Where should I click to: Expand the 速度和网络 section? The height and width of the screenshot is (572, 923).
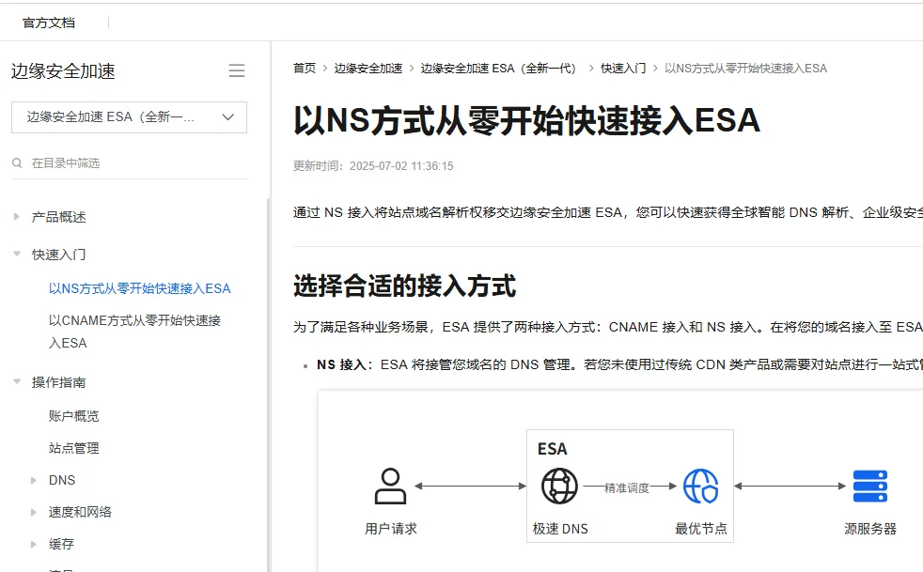[34, 512]
